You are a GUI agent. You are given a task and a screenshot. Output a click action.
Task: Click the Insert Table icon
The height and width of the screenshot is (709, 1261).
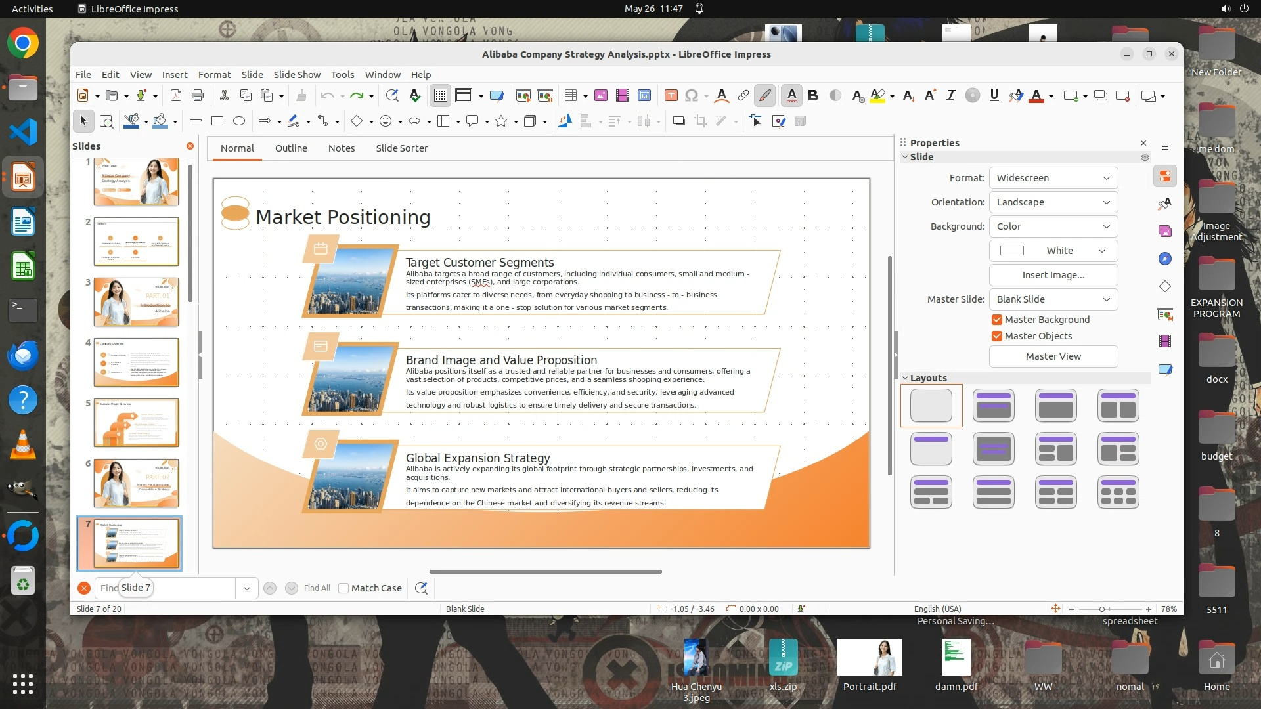[x=570, y=96]
